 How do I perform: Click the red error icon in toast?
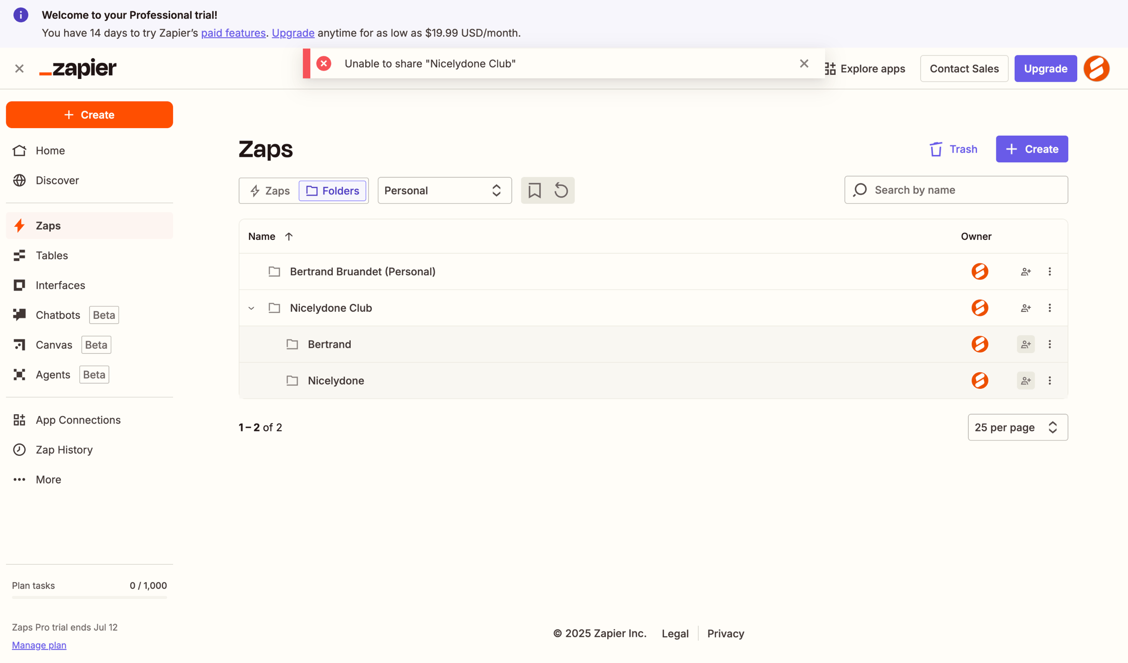point(324,63)
